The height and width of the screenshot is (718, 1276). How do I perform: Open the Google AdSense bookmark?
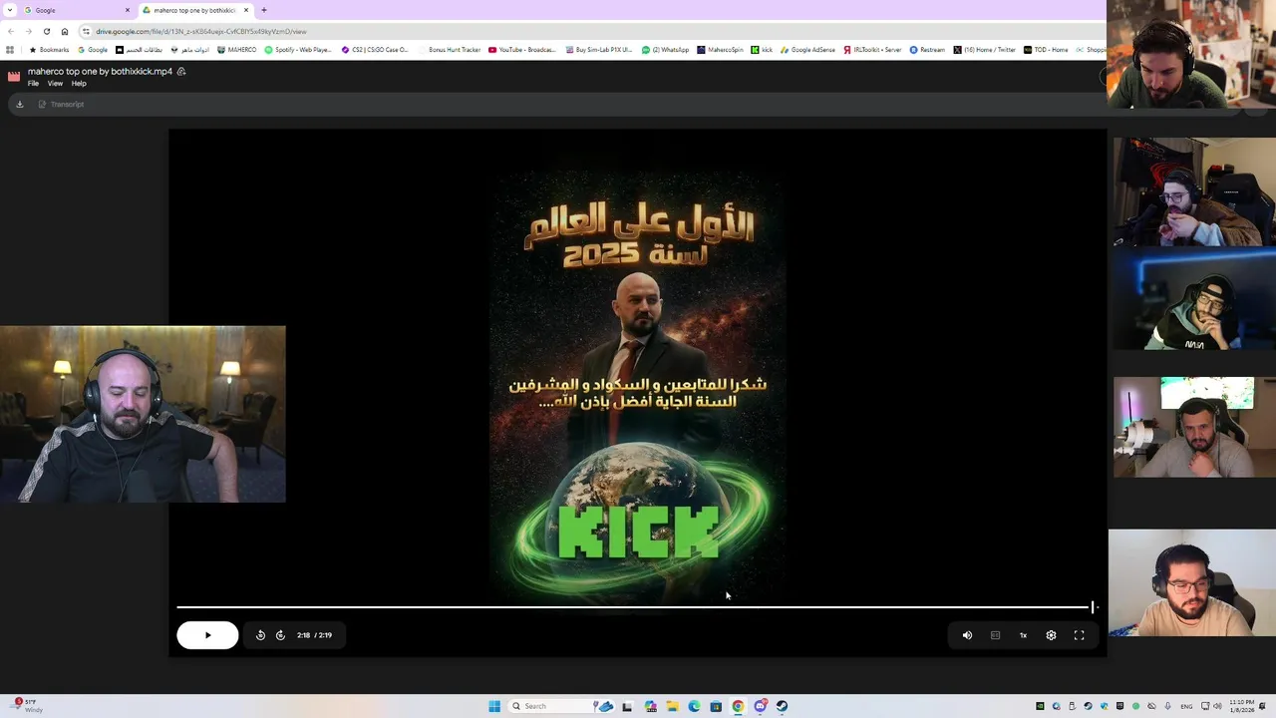point(808,50)
